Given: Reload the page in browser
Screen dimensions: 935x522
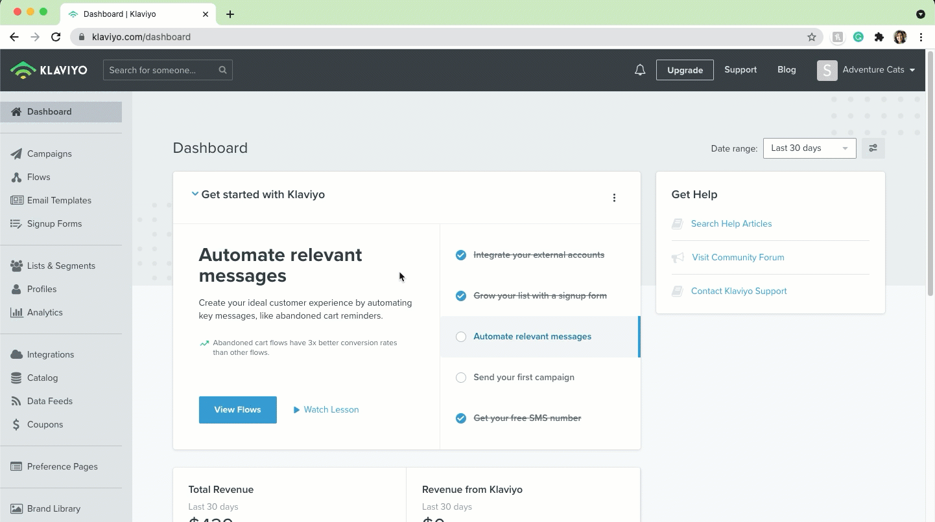Looking at the screenshot, I should [x=56, y=37].
